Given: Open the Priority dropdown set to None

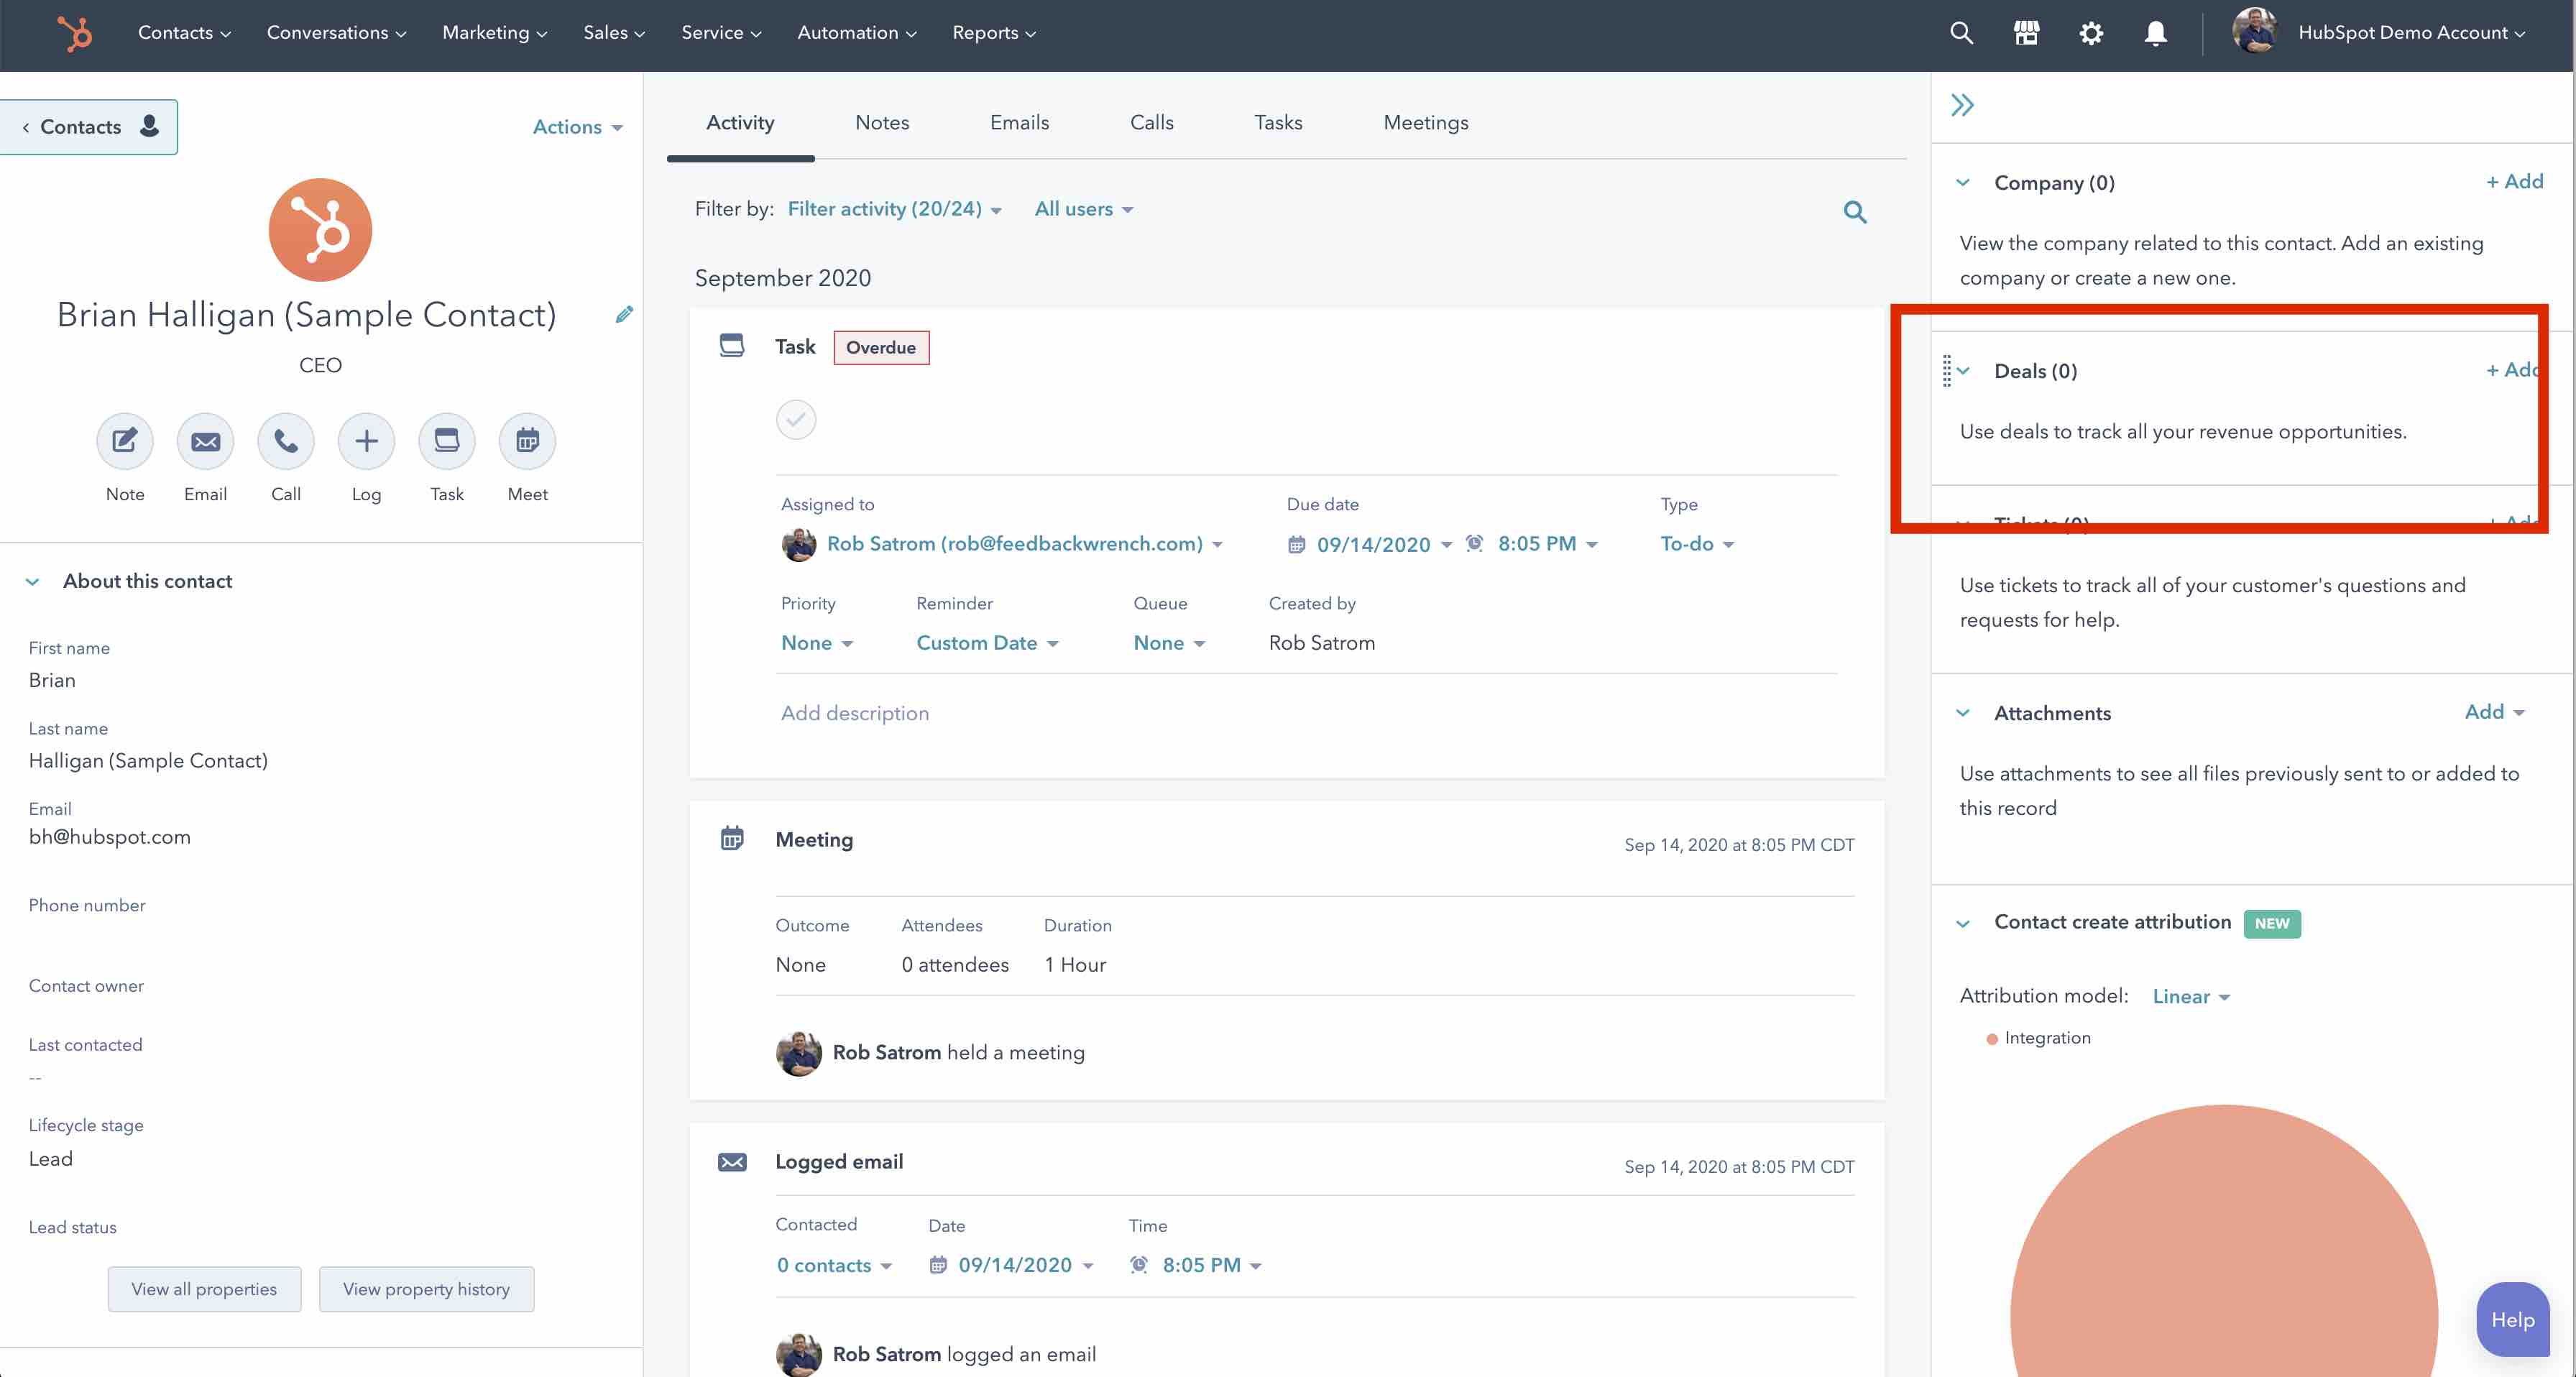Looking at the screenshot, I should click(816, 642).
